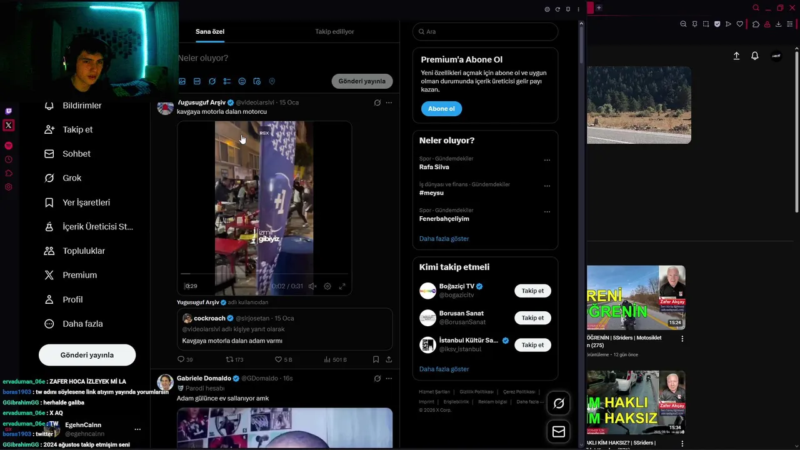Screen dimensions: 800x450
Task: Follow Boğaziçi TV
Action: click(x=532, y=291)
